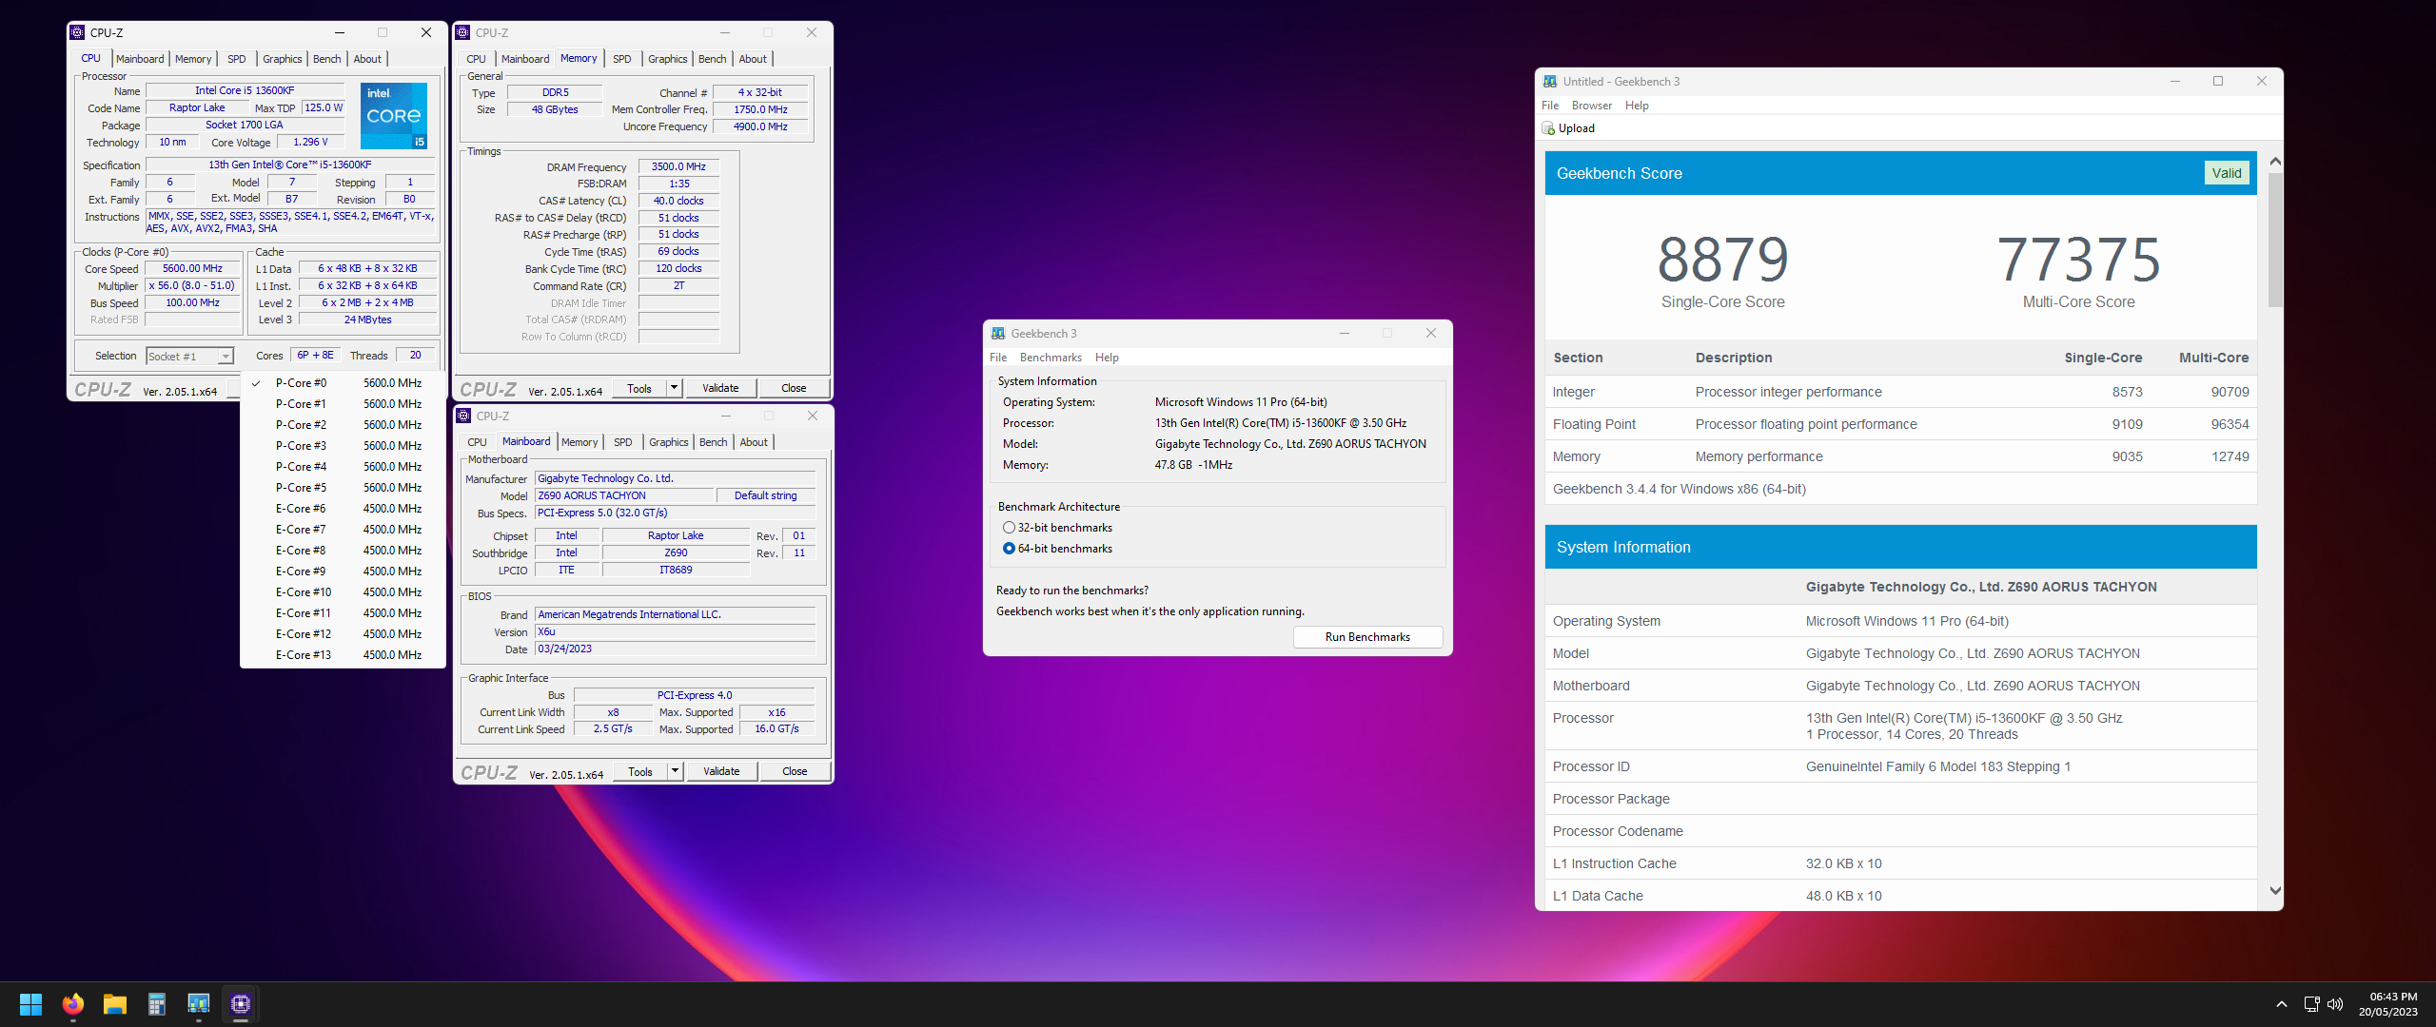Viewport: 2436px width, 1027px height.
Task: Click the Z690 AORUS TACHYON model field
Action: pyautogui.click(x=624, y=495)
